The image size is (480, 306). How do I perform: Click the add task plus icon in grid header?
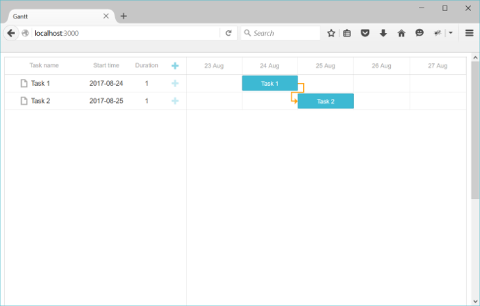[175, 66]
